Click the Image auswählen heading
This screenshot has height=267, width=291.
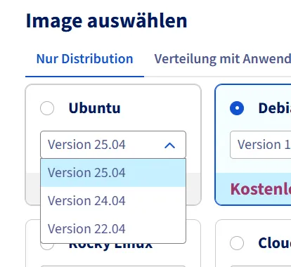[106, 21]
